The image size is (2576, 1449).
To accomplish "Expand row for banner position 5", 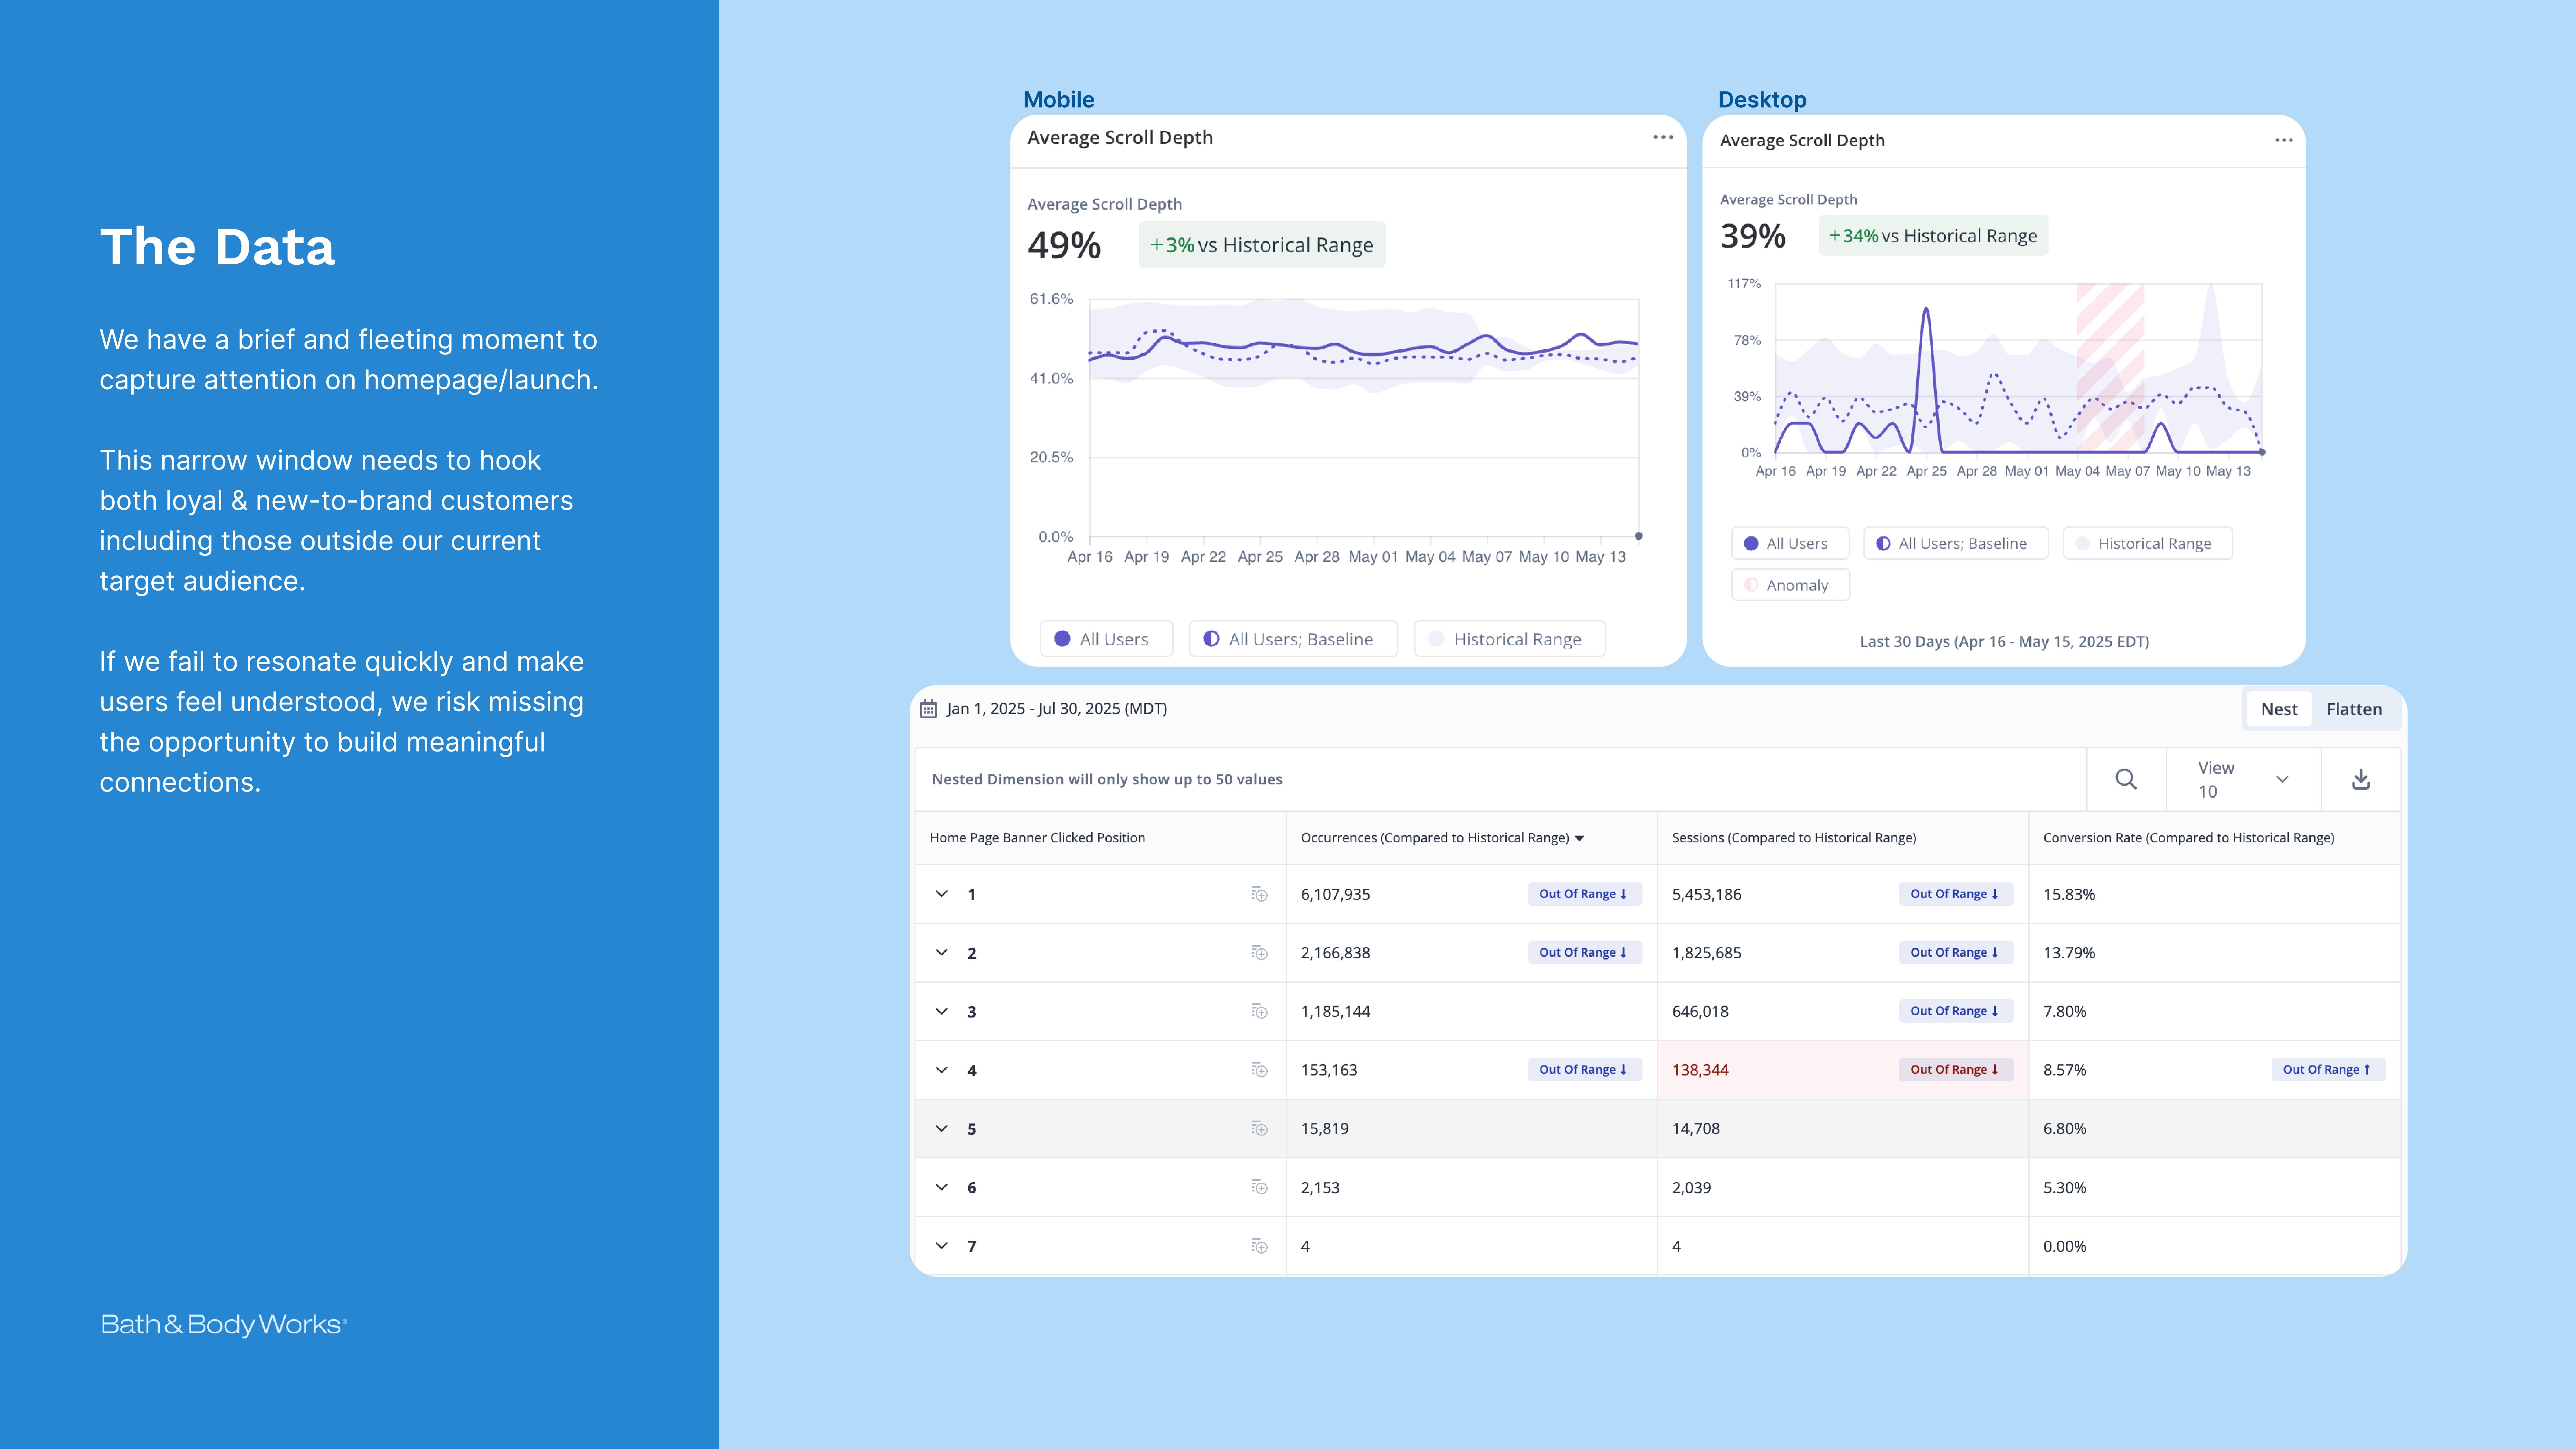I will point(941,1128).
